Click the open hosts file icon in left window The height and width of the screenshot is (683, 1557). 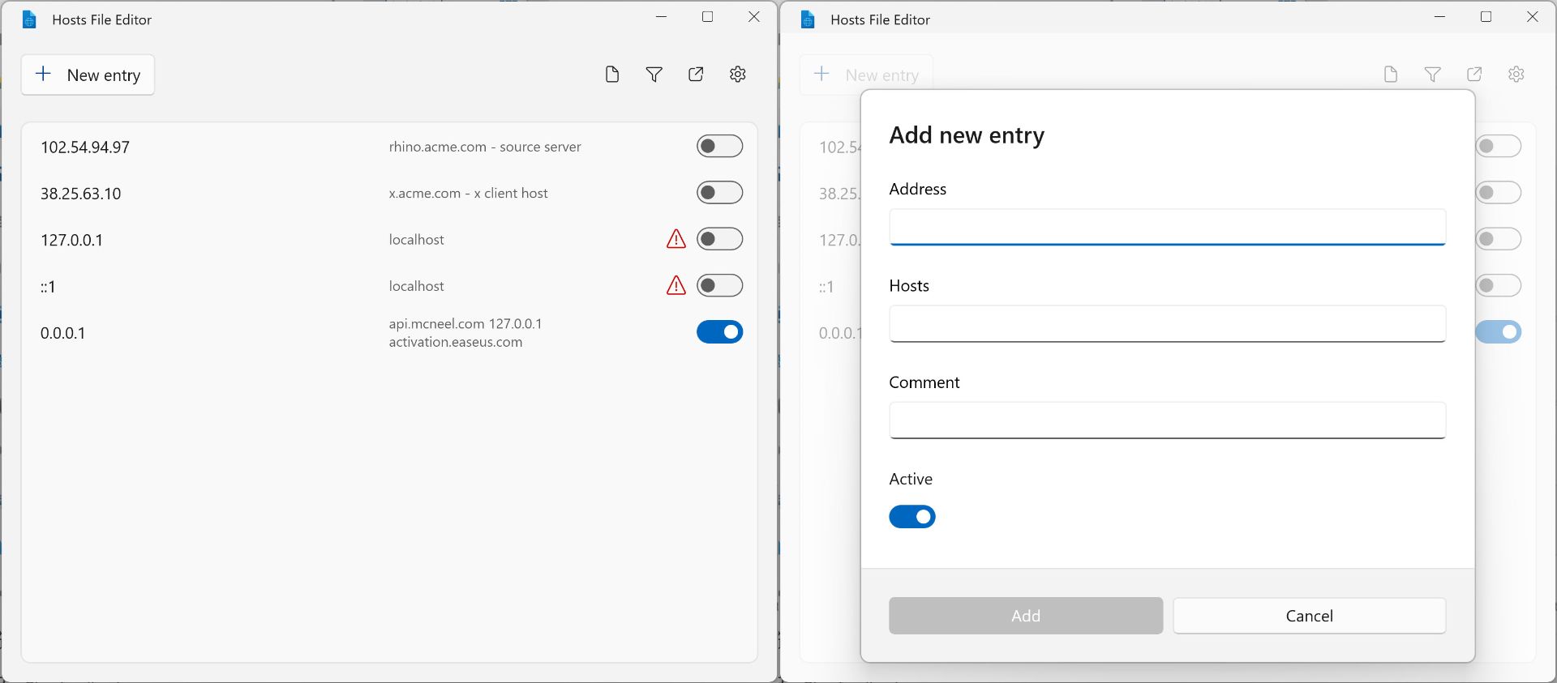click(x=696, y=75)
